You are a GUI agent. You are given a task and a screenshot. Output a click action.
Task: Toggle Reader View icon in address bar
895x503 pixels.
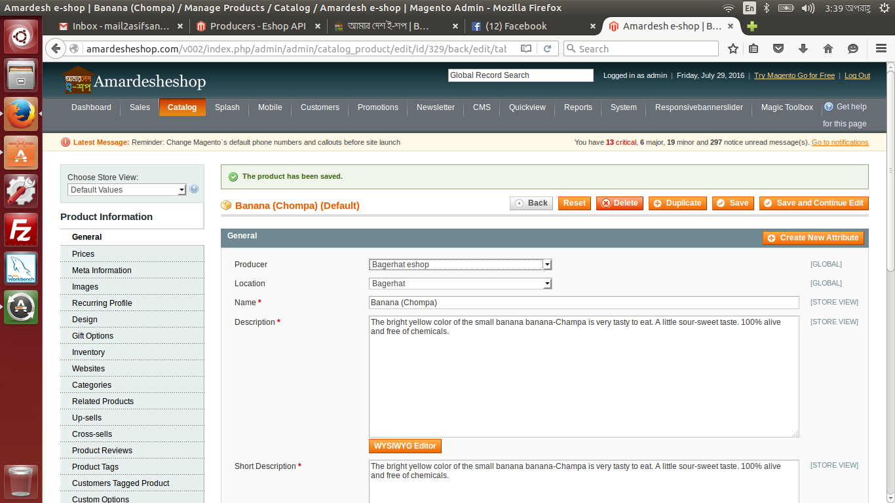point(526,48)
